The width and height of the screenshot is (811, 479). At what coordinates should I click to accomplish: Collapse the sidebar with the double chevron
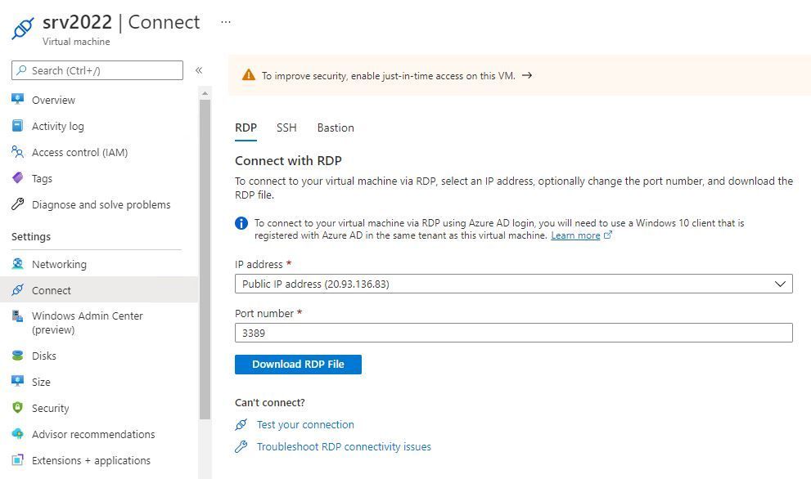tap(199, 70)
